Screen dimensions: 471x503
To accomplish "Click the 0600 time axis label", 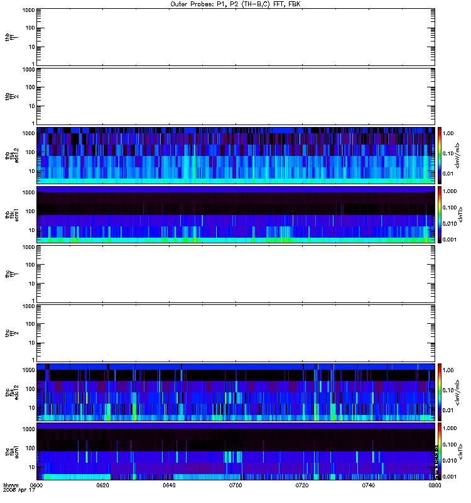I will point(36,485).
